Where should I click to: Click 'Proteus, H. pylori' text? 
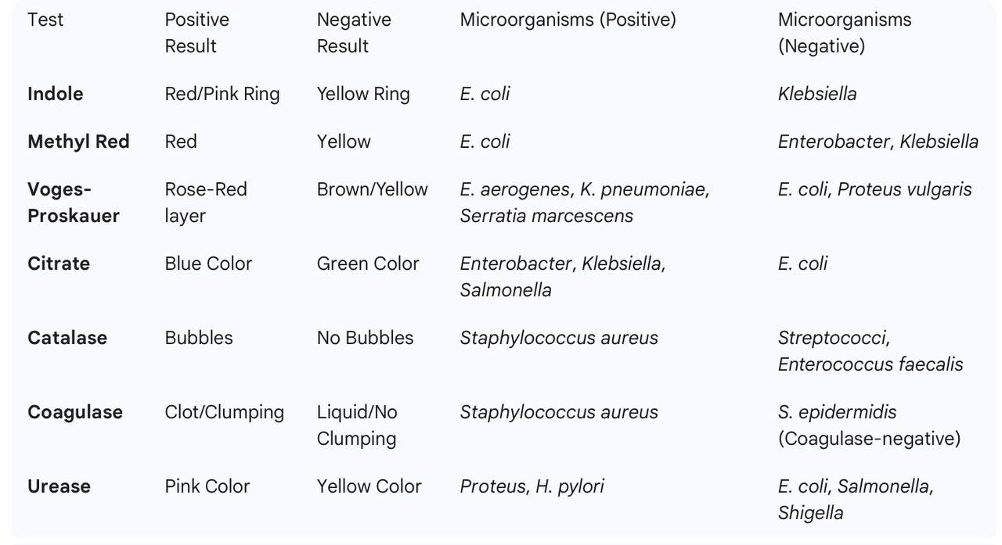tap(532, 486)
